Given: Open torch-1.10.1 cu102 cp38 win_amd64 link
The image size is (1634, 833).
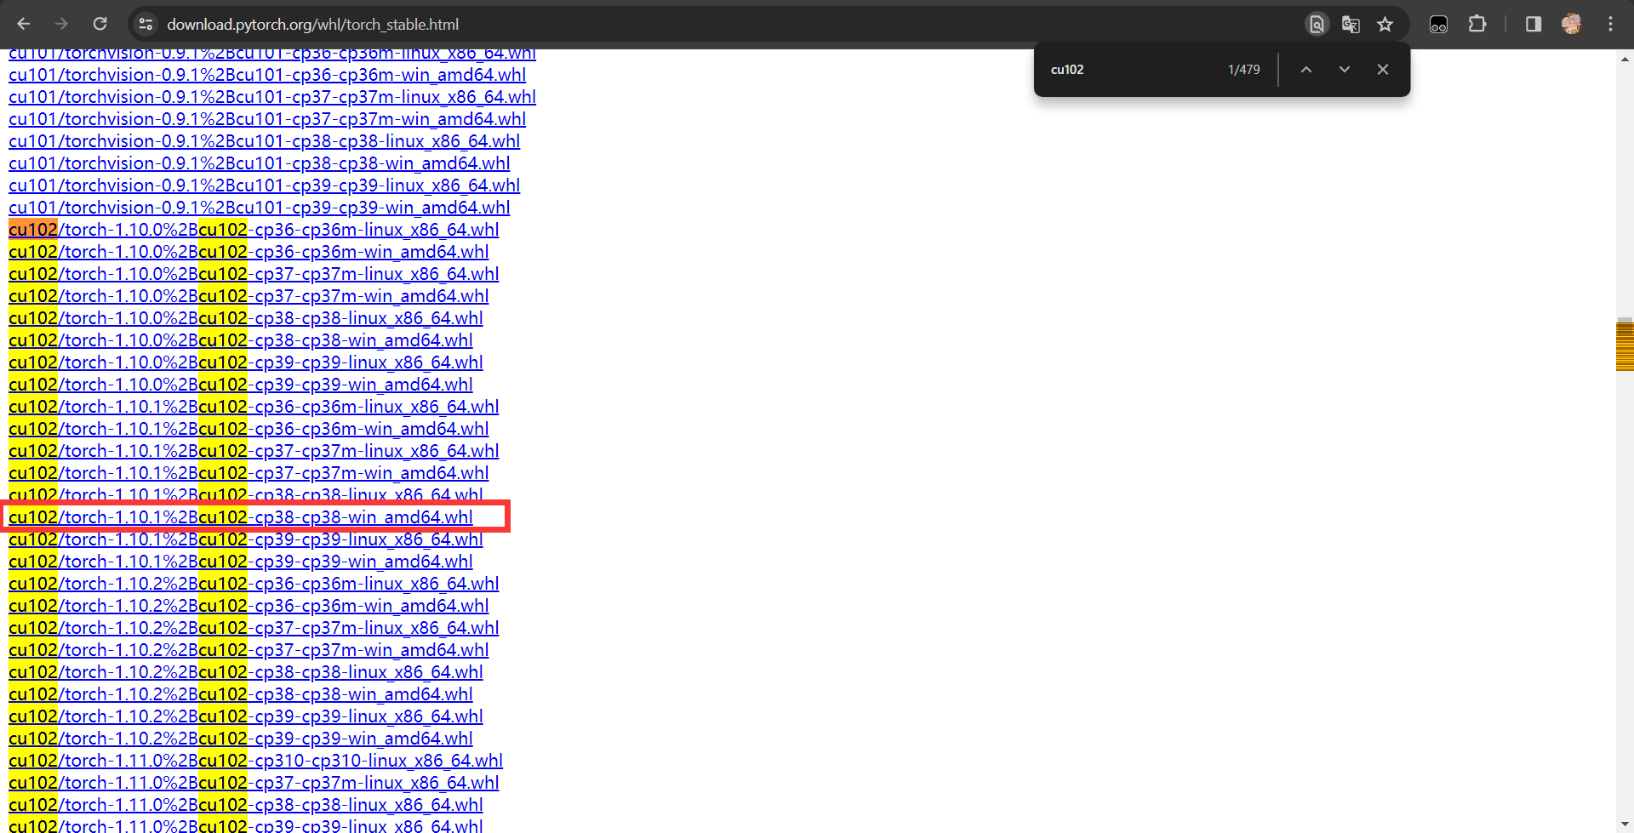Looking at the screenshot, I should (x=240, y=517).
